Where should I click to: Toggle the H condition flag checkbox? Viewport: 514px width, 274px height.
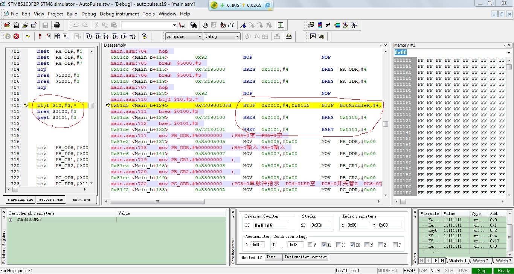339,245
